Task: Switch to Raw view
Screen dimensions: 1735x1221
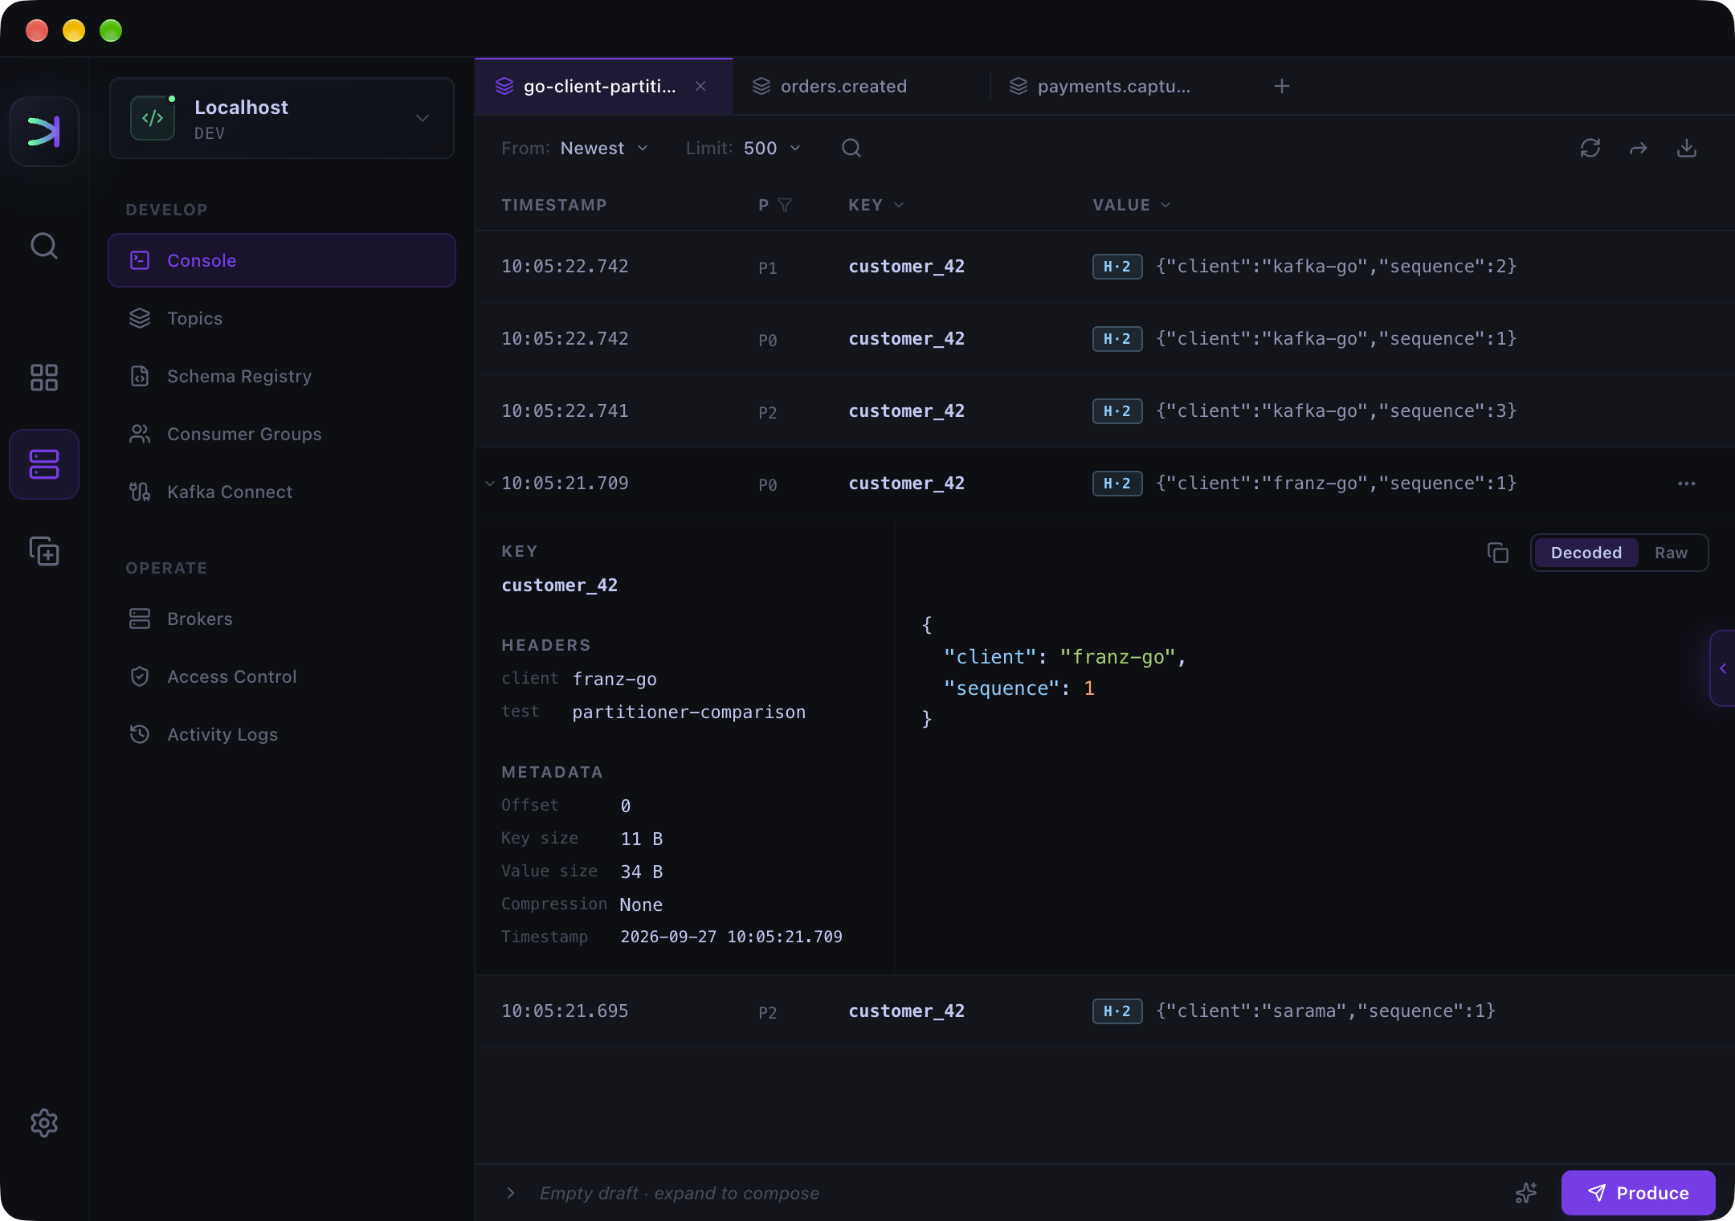Action: point(1672,553)
